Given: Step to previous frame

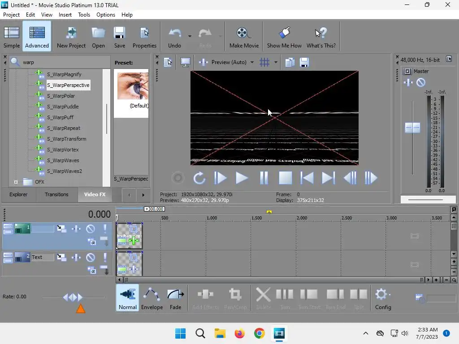Looking at the screenshot, I should click(x=350, y=178).
